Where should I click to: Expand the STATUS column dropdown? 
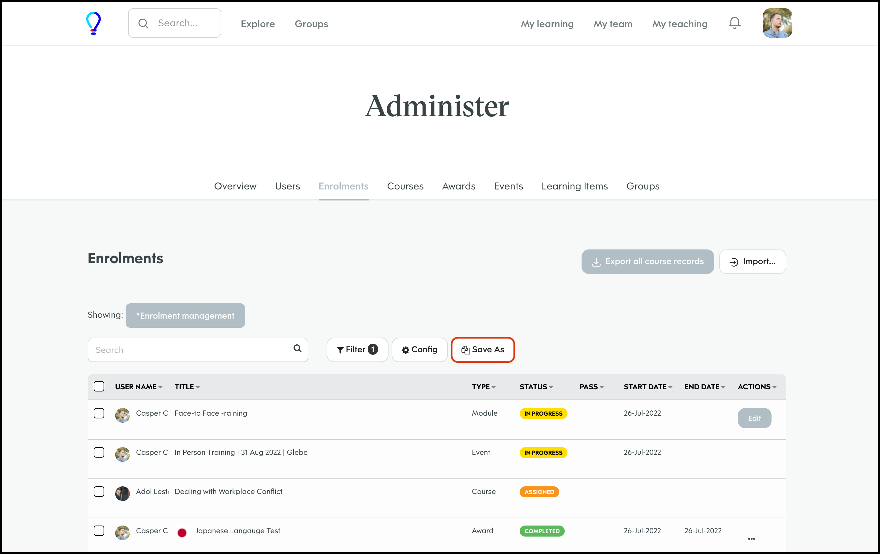coord(551,387)
